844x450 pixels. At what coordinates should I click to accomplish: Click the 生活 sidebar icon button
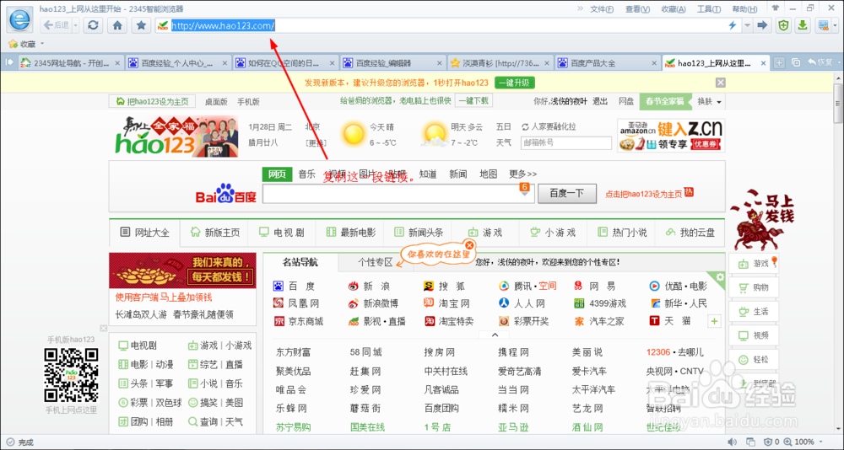click(x=754, y=311)
